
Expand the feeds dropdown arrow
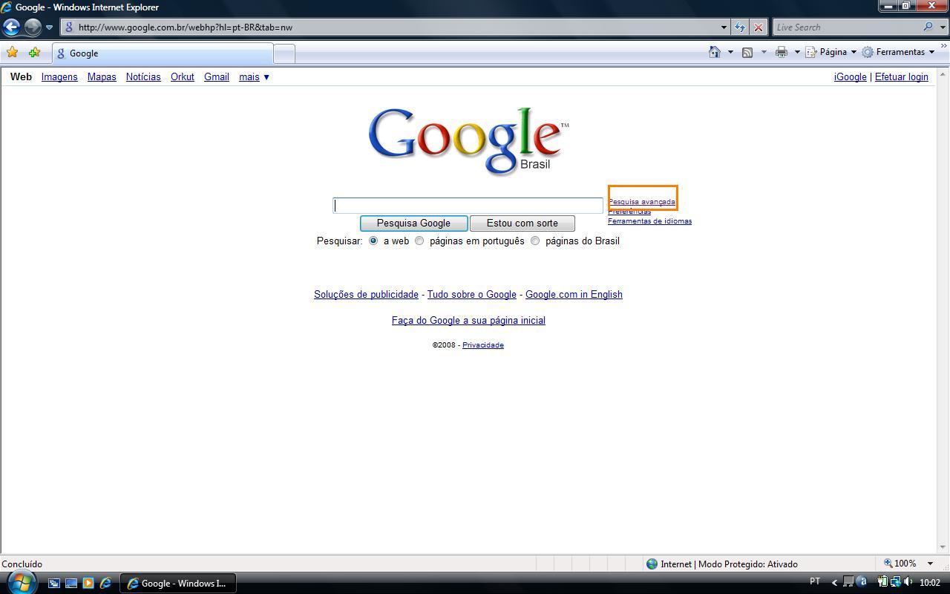(x=764, y=52)
